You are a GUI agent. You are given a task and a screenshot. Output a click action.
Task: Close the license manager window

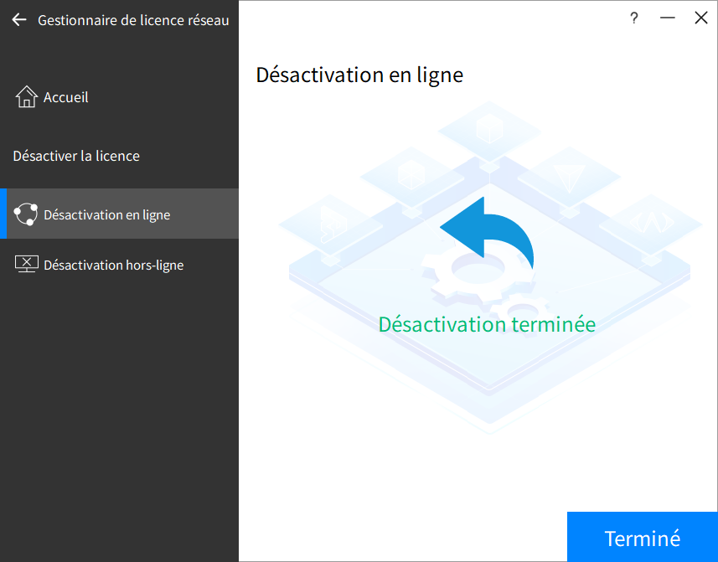(701, 18)
